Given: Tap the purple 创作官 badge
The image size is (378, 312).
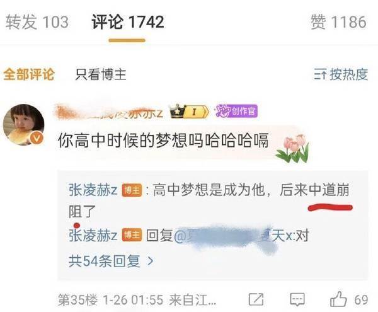Looking at the screenshot, I should tap(236, 111).
